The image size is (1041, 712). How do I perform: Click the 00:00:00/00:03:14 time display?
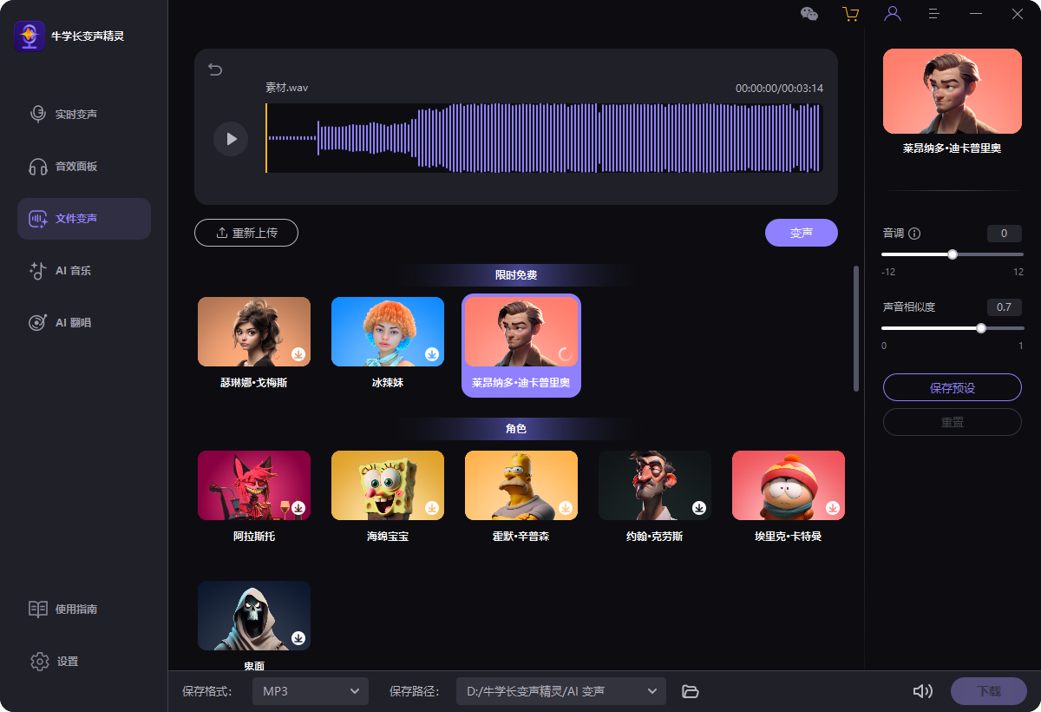(779, 89)
